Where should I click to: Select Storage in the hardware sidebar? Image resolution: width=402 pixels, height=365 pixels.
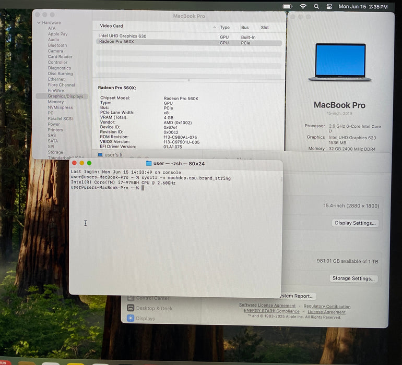55,152
